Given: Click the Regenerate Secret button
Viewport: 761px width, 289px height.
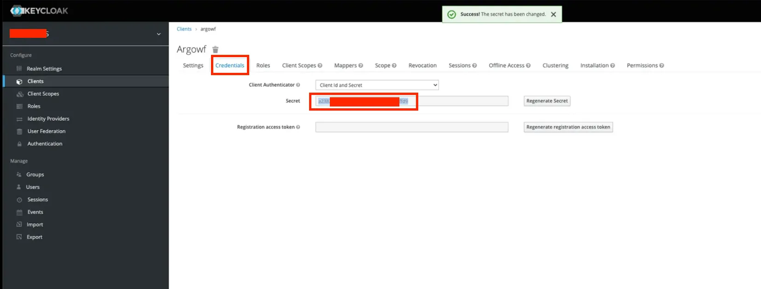Looking at the screenshot, I should point(547,101).
